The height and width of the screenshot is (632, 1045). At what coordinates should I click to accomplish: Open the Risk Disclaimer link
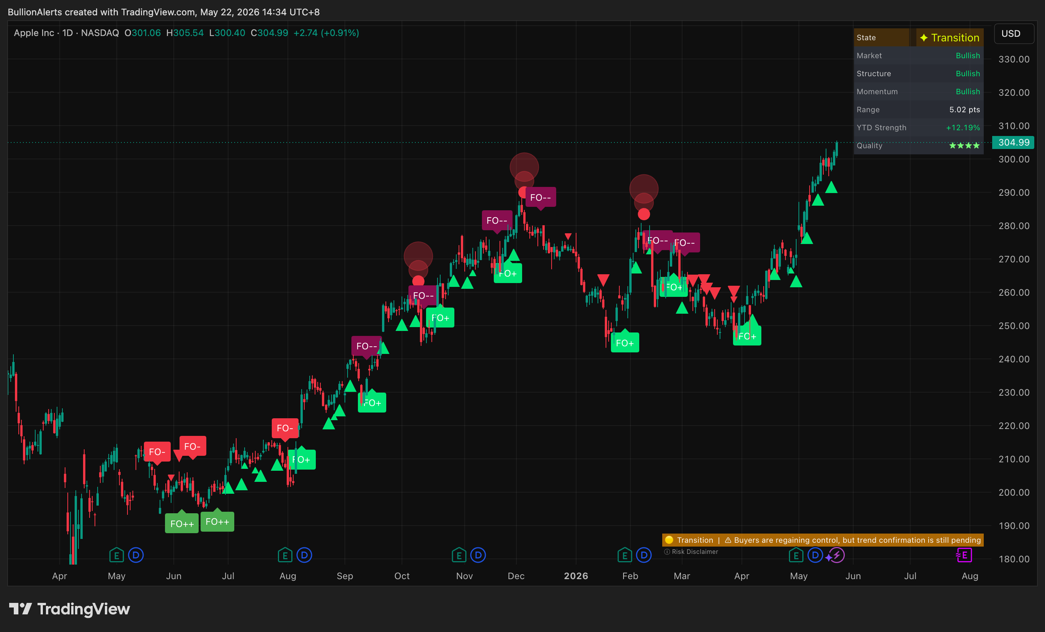click(x=695, y=552)
